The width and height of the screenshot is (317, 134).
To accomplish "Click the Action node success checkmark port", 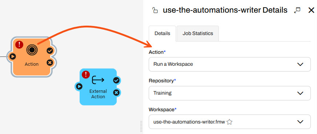I will [x=50, y=51].
